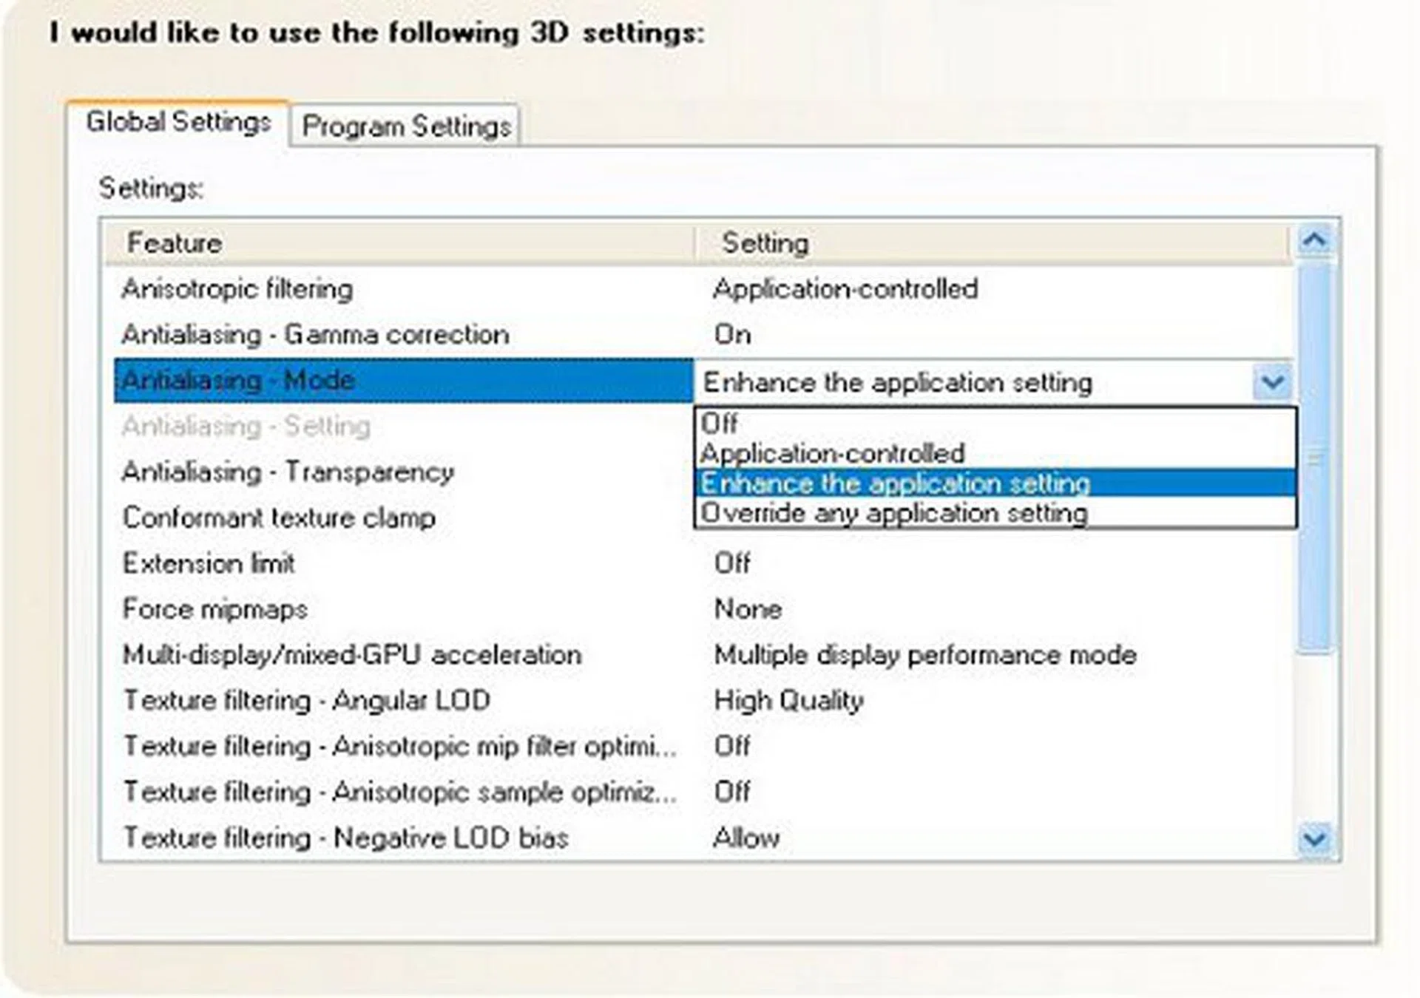Click the Multi-display/mixed-GPU acceleration row
This screenshot has width=1420, height=998.
(352, 655)
